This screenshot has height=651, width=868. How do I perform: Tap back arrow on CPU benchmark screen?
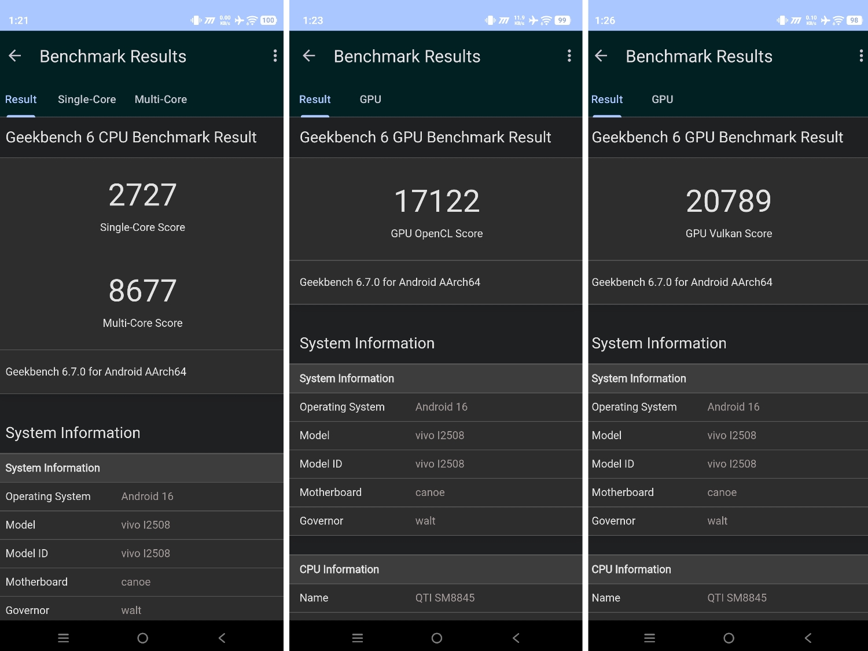pos(15,56)
